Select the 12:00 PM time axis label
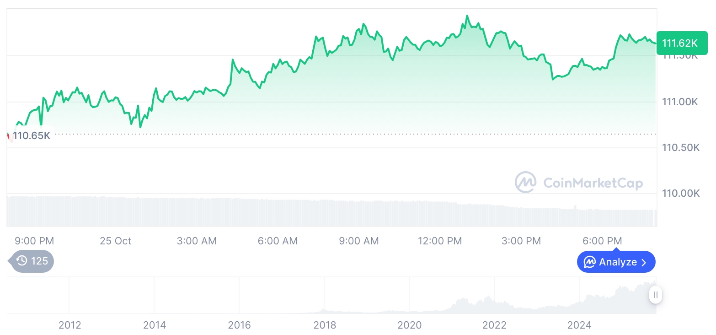716x335 pixels. click(440, 241)
